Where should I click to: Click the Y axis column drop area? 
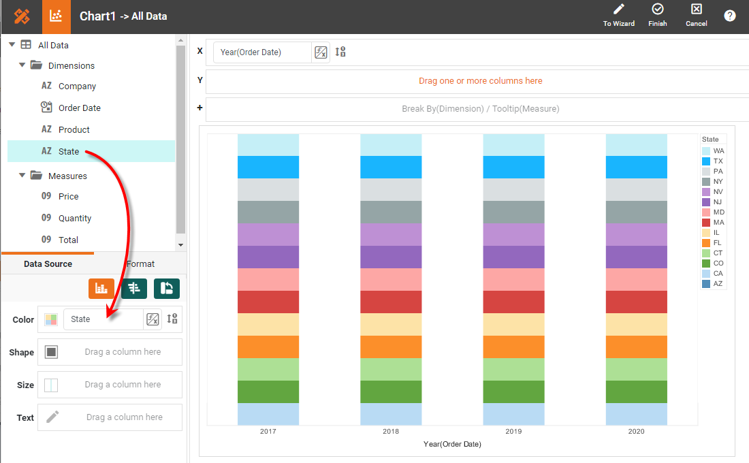[480, 81]
